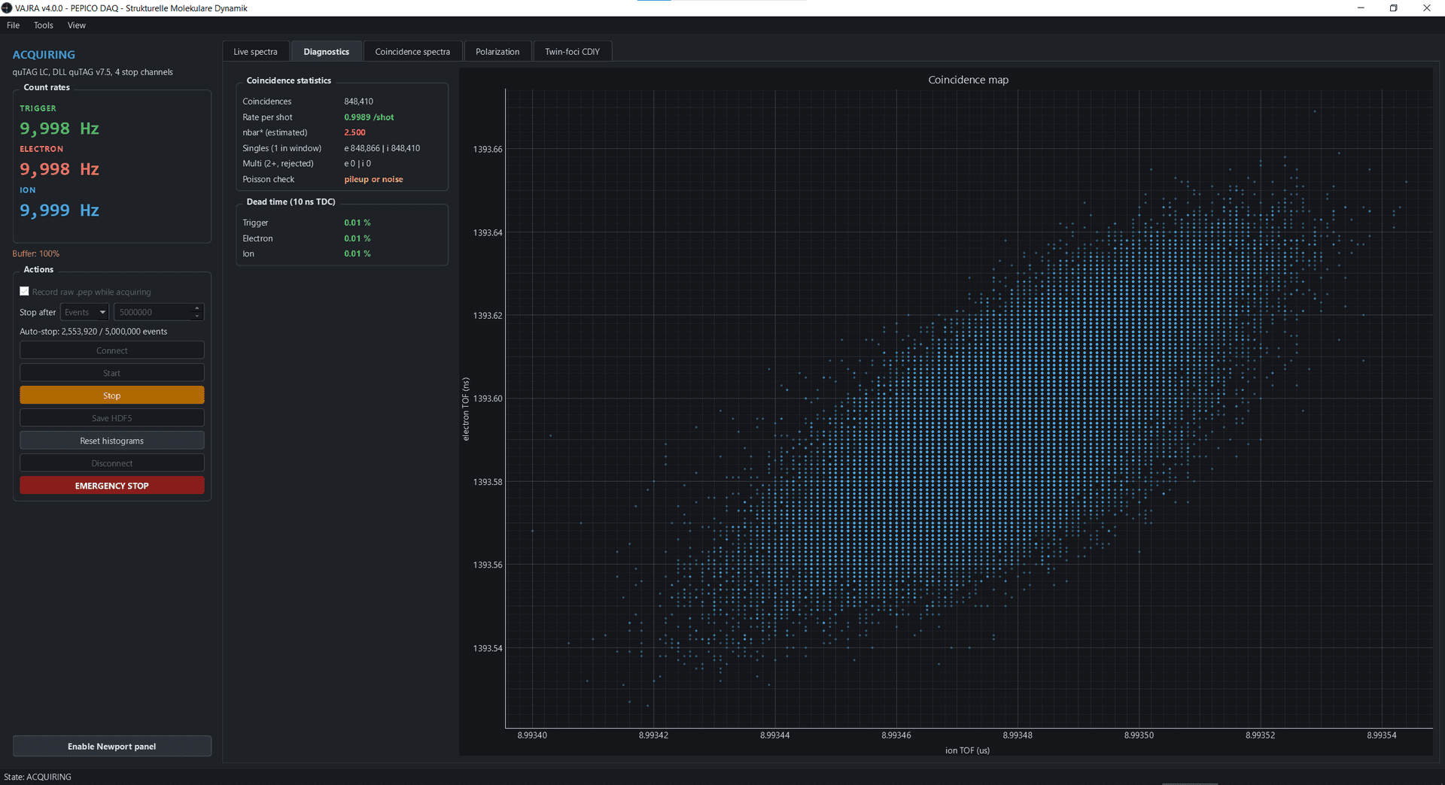Click the ACQUIRING status heading
The height and width of the screenshot is (785, 1445).
[44, 55]
